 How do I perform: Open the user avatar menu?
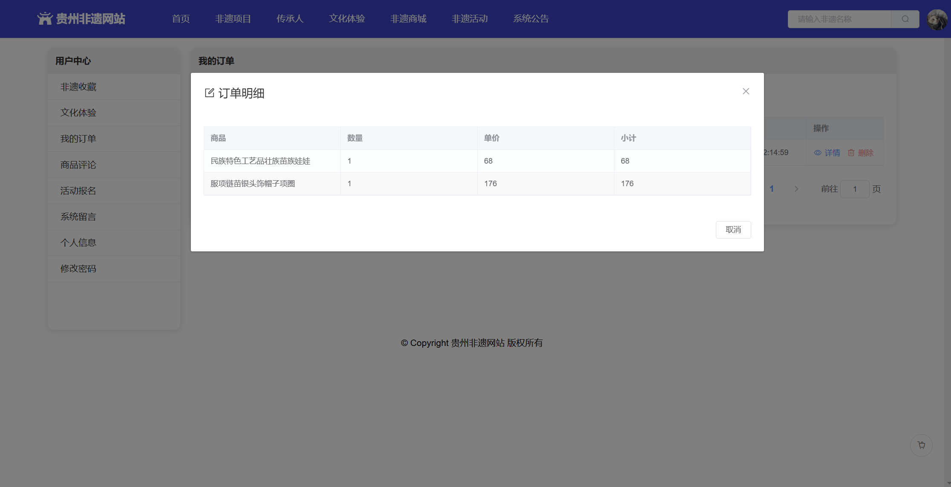click(937, 19)
